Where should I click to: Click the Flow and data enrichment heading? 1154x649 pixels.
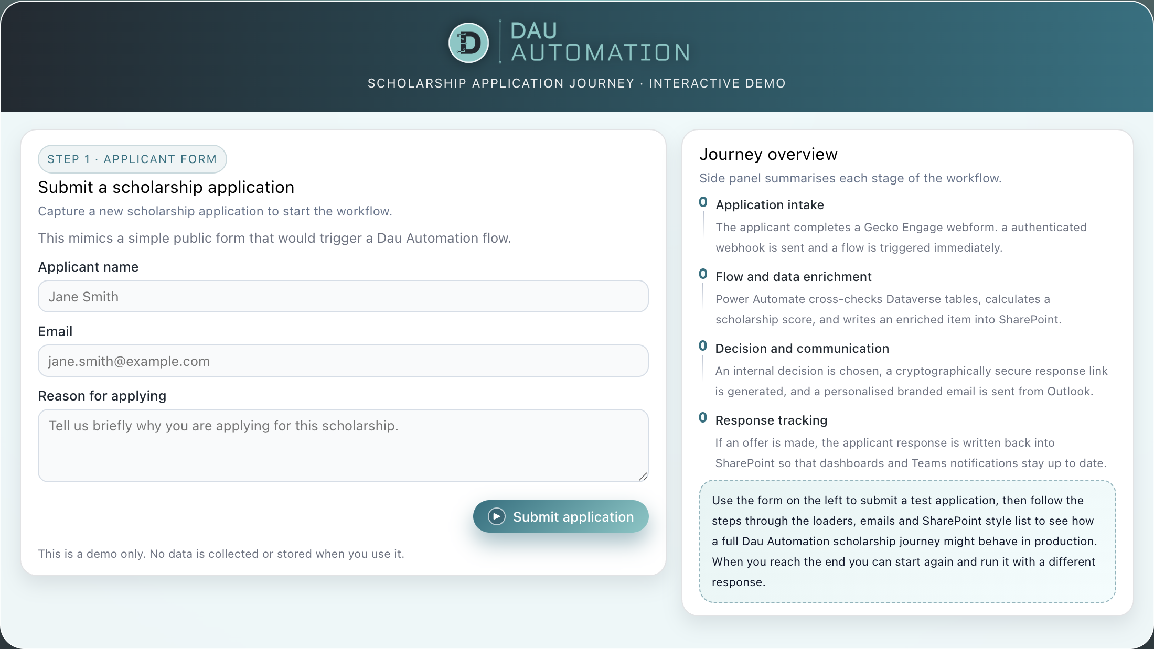pyautogui.click(x=793, y=276)
